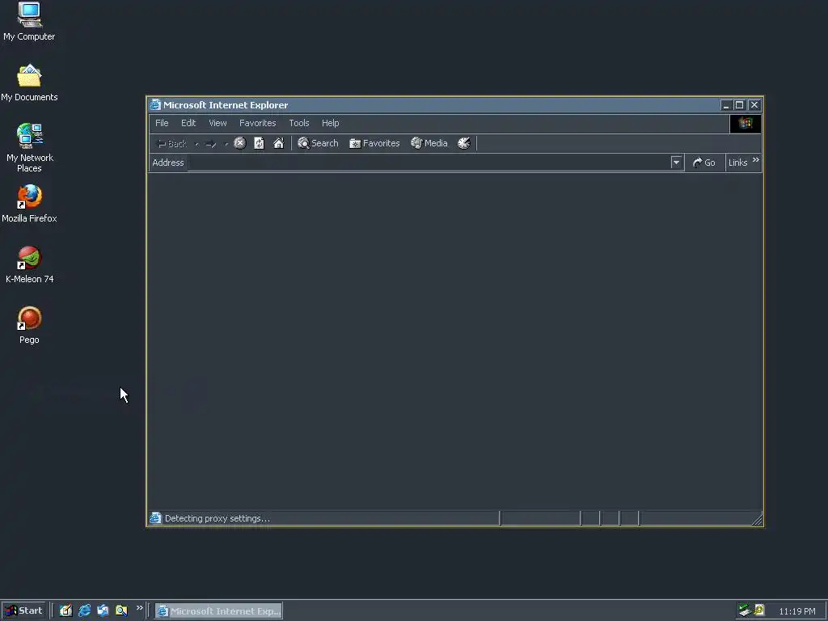The height and width of the screenshot is (621, 828).
Task: Click the Internet Explorer title bar icon
Action: point(155,104)
